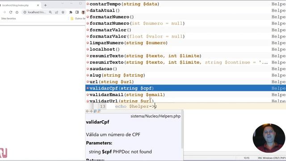The height and width of the screenshot is (161, 286).
Task: Click Helper class label beside contarTempo
Action: pos(278,4)
